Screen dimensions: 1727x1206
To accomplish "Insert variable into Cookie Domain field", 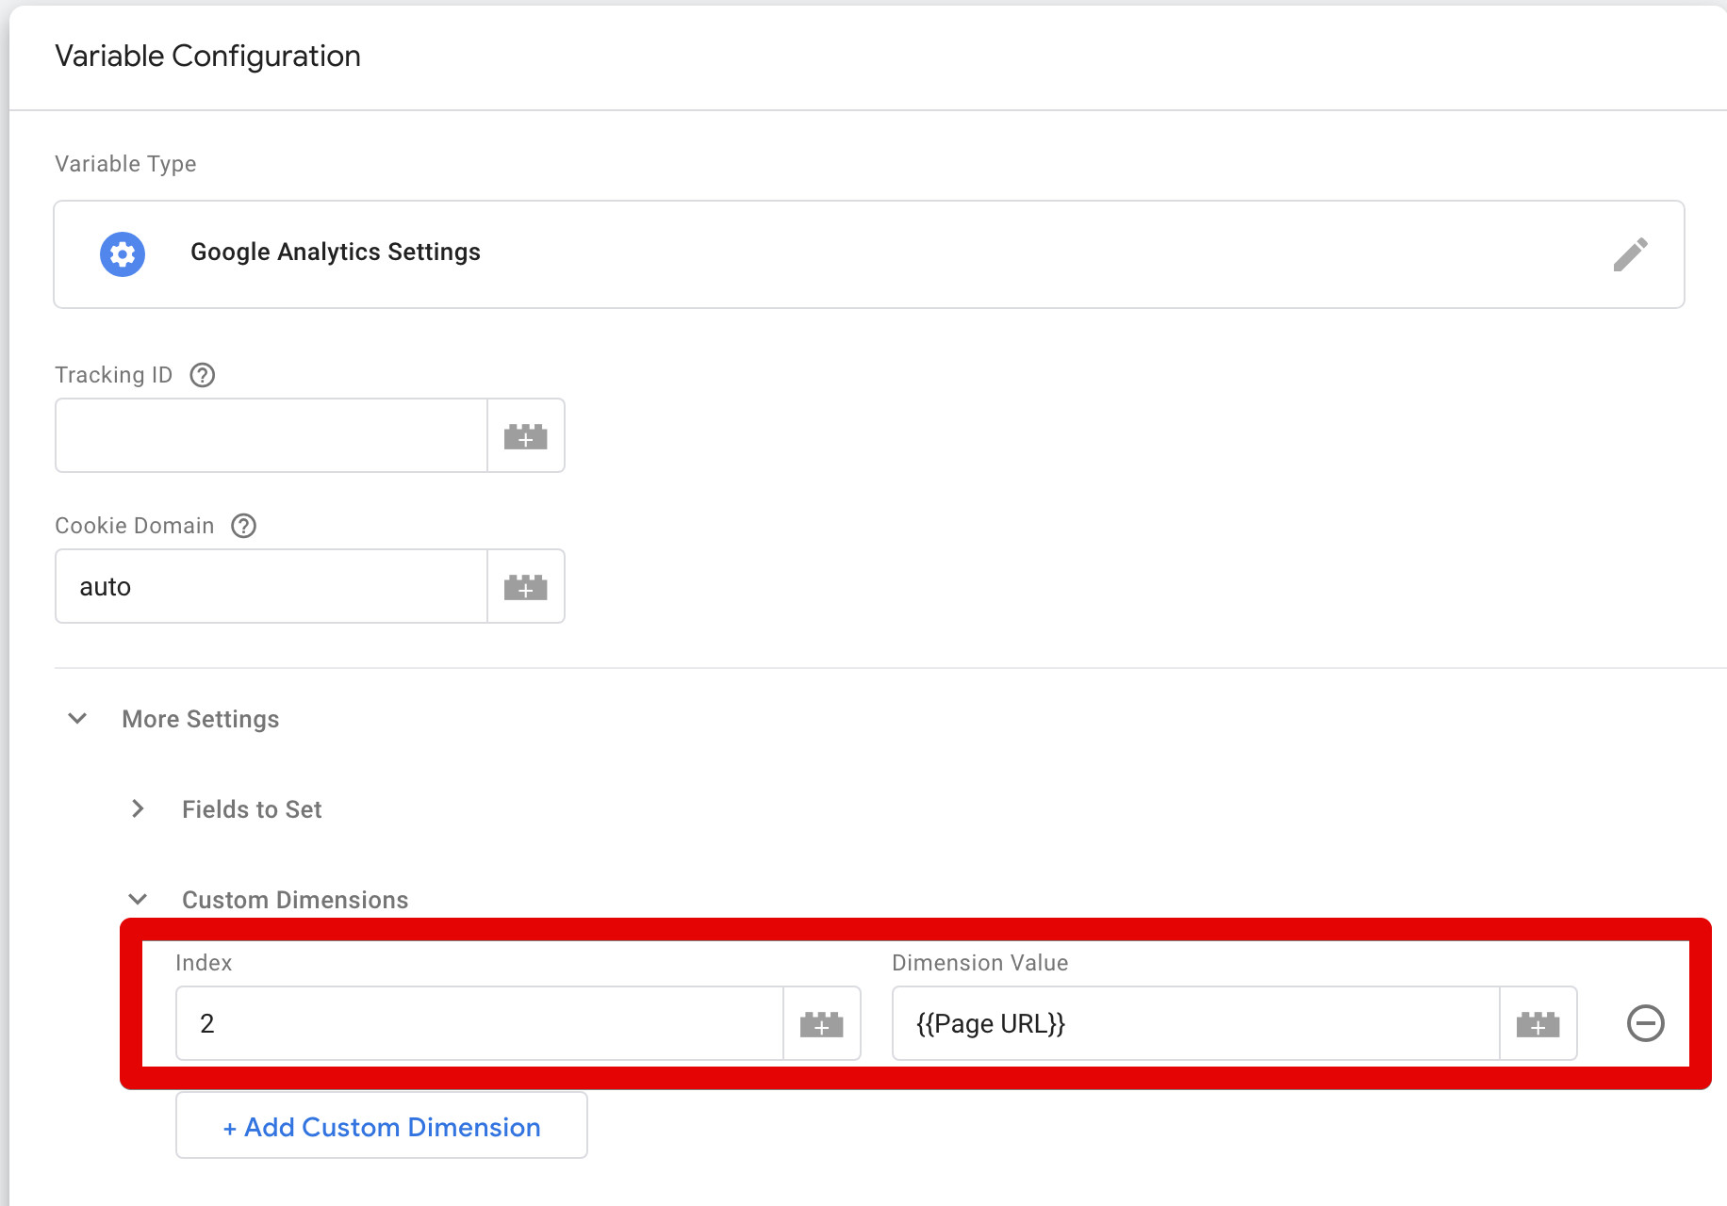I will tap(526, 587).
